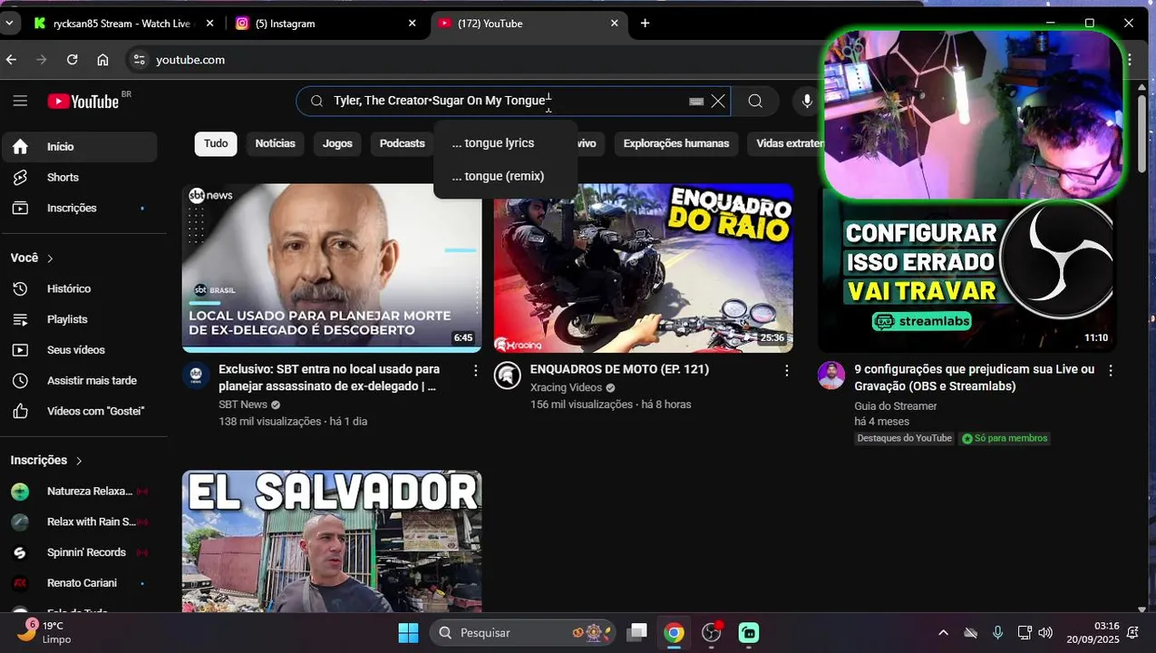This screenshot has width=1156, height=653.
Task: Click the YouTube logo
Action: click(83, 101)
